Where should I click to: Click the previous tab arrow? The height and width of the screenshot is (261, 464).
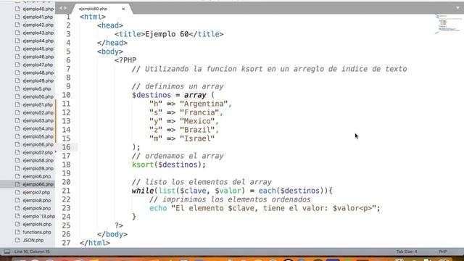61,8
